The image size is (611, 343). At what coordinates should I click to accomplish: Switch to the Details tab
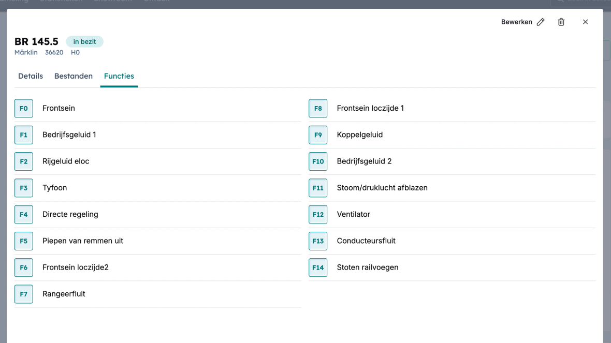tap(31, 76)
